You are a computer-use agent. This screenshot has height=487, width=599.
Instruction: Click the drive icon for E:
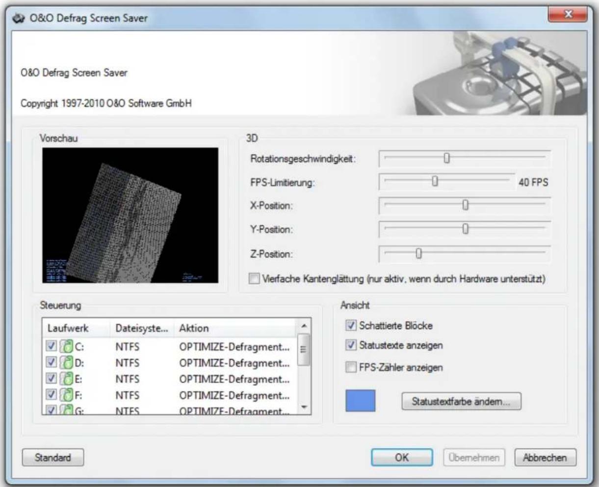tap(66, 379)
